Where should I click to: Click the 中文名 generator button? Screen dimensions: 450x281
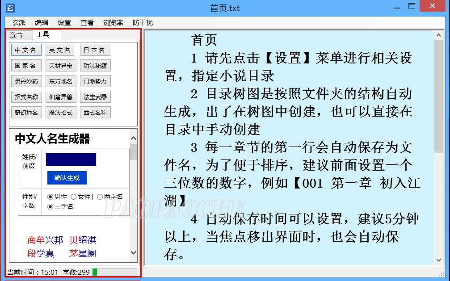click(x=26, y=50)
